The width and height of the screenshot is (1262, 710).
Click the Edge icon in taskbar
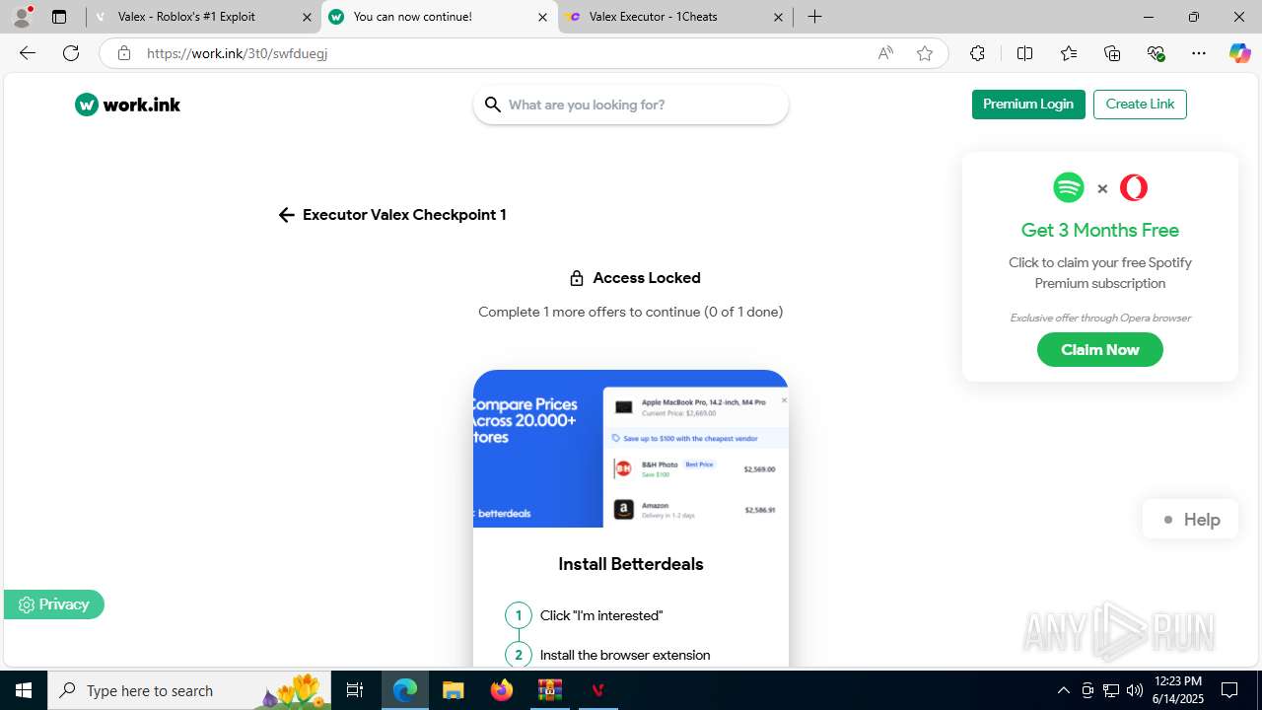point(405,690)
